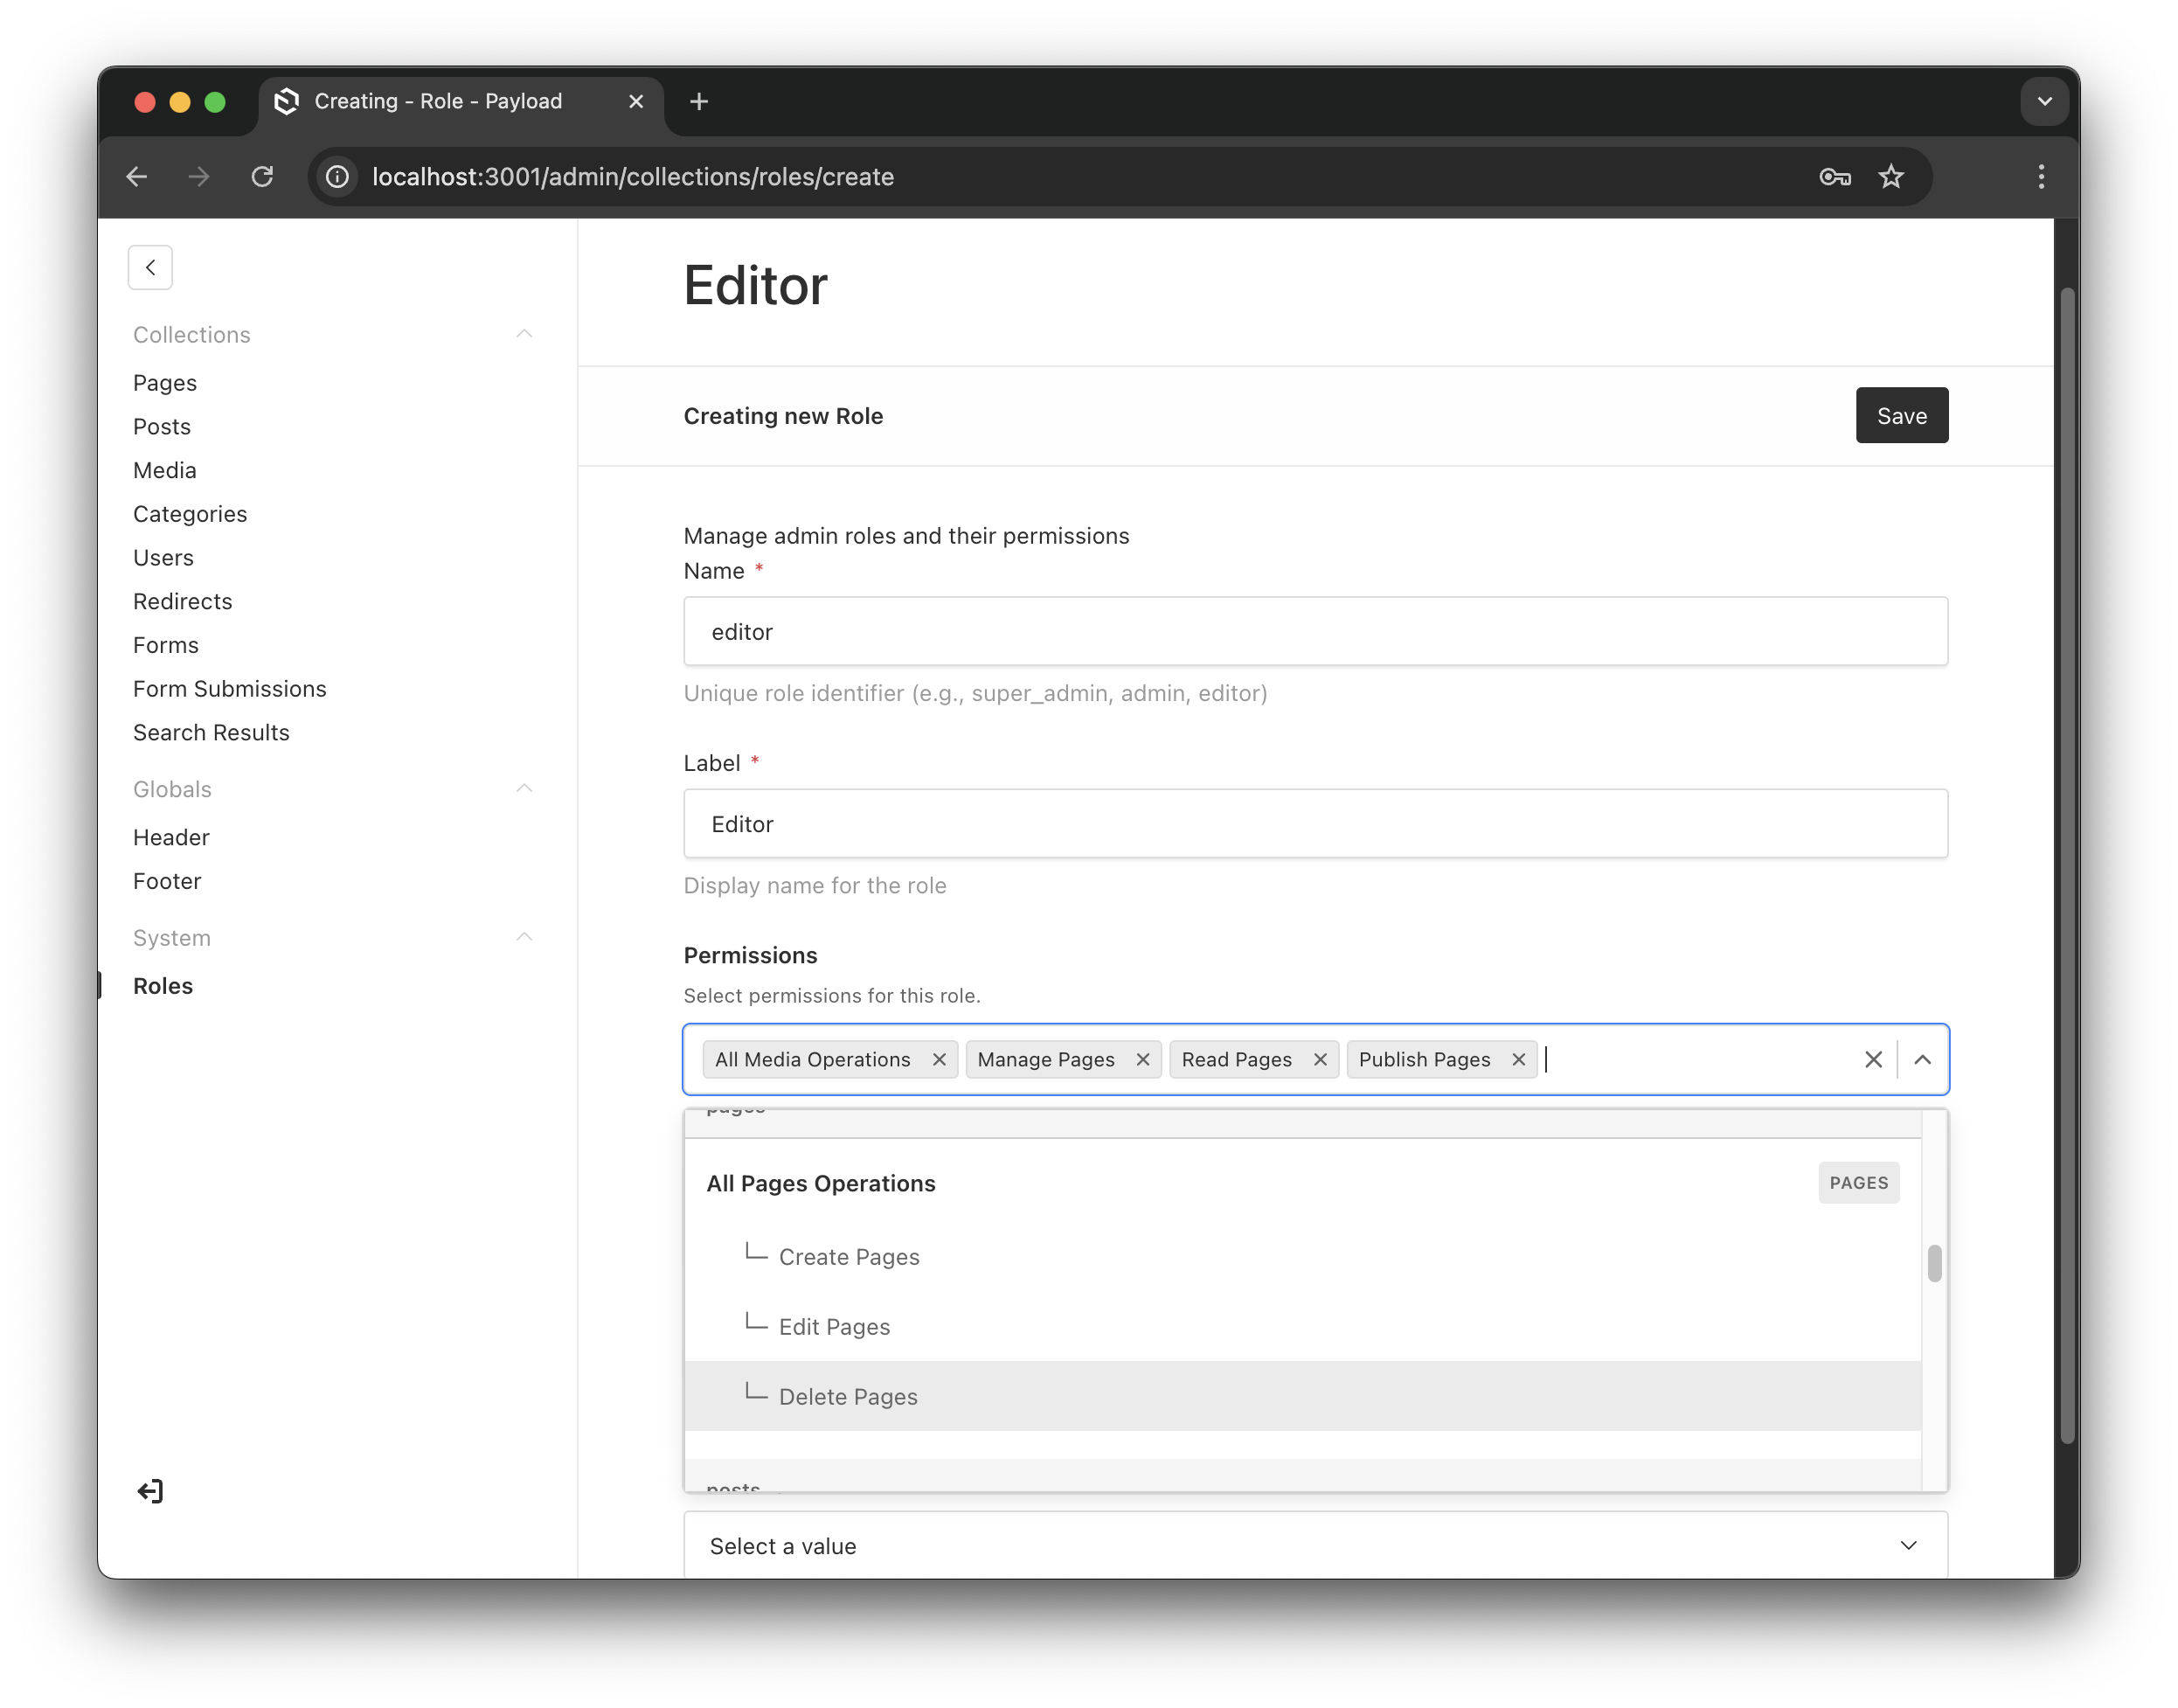The height and width of the screenshot is (1708, 2178).
Task: Click the logout icon in the sidebar
Action: click(150, 1491)
